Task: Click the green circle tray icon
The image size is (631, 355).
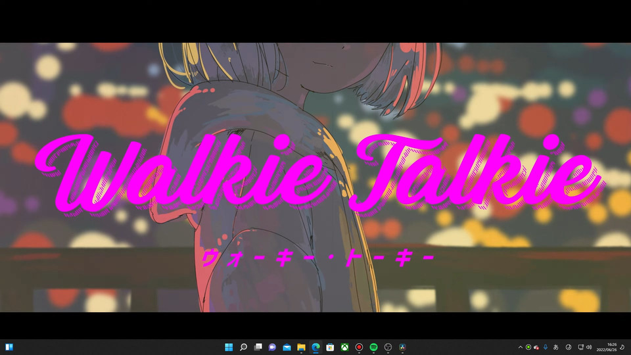Action: coord(528,347)
